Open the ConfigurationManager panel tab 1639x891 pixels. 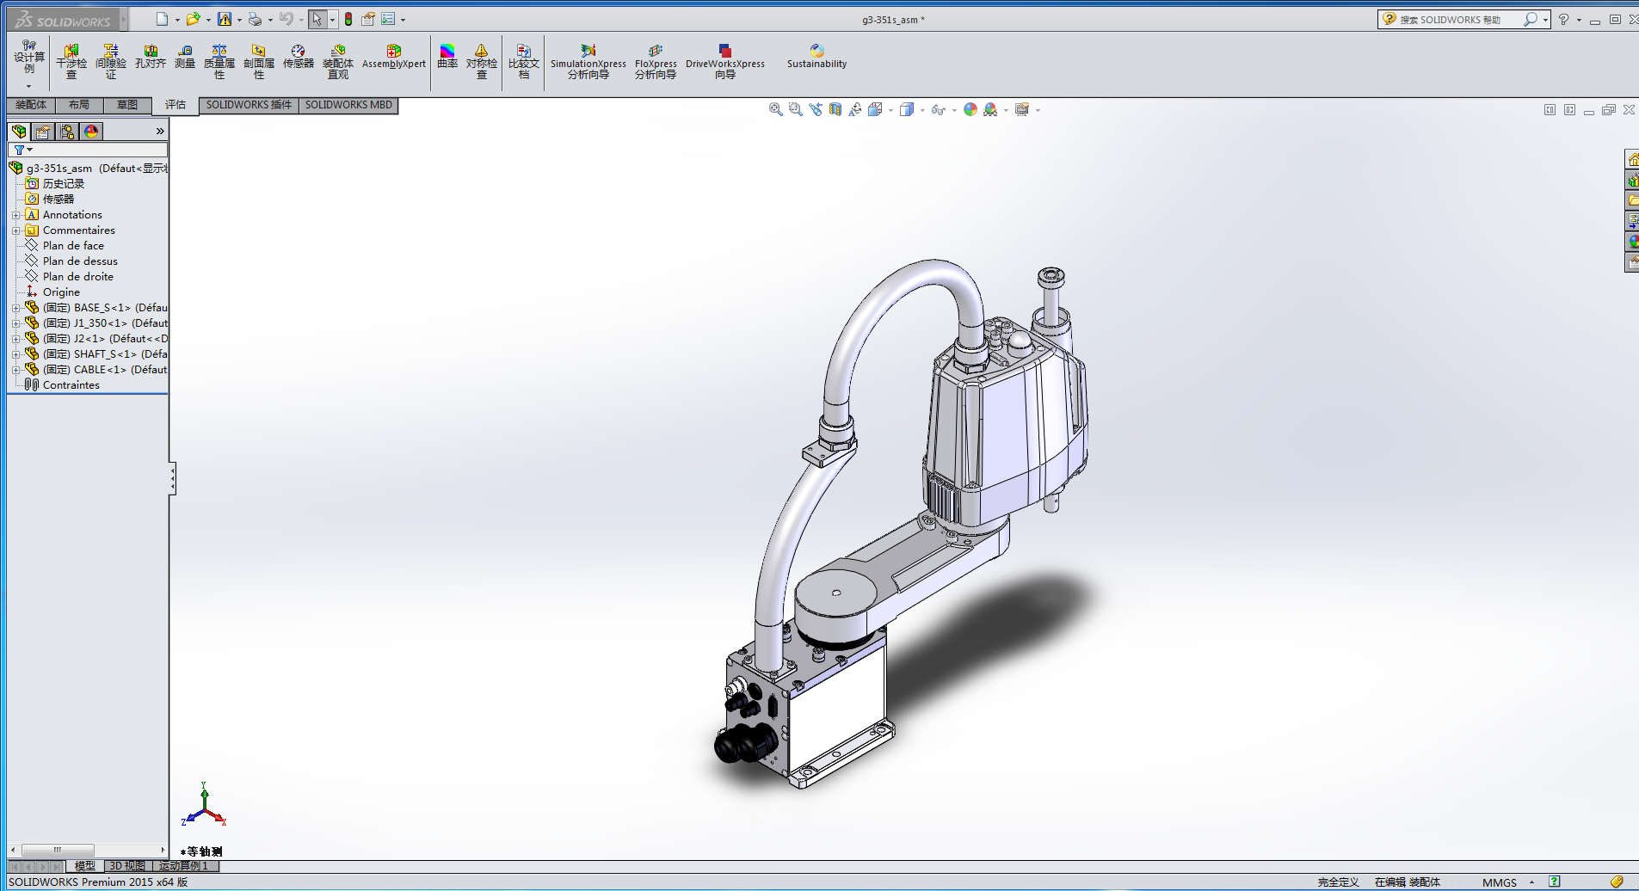(67, 132)
